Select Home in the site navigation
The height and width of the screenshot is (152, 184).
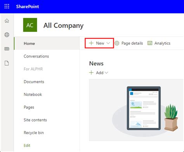(x=47, y=44)
